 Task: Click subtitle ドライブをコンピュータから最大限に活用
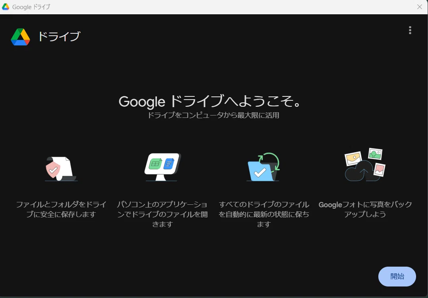[213, 115]
